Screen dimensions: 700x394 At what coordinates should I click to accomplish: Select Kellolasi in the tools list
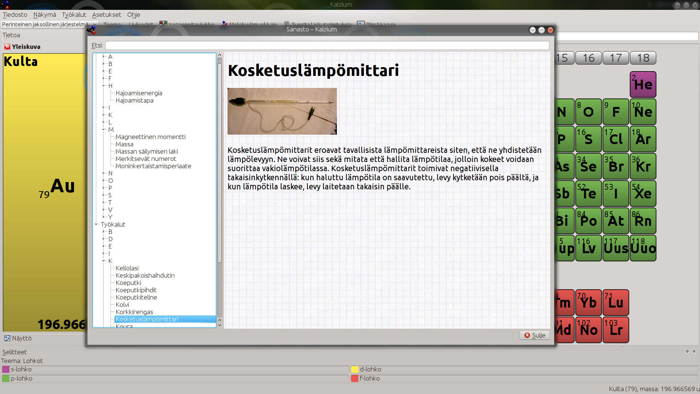(127, 268)
